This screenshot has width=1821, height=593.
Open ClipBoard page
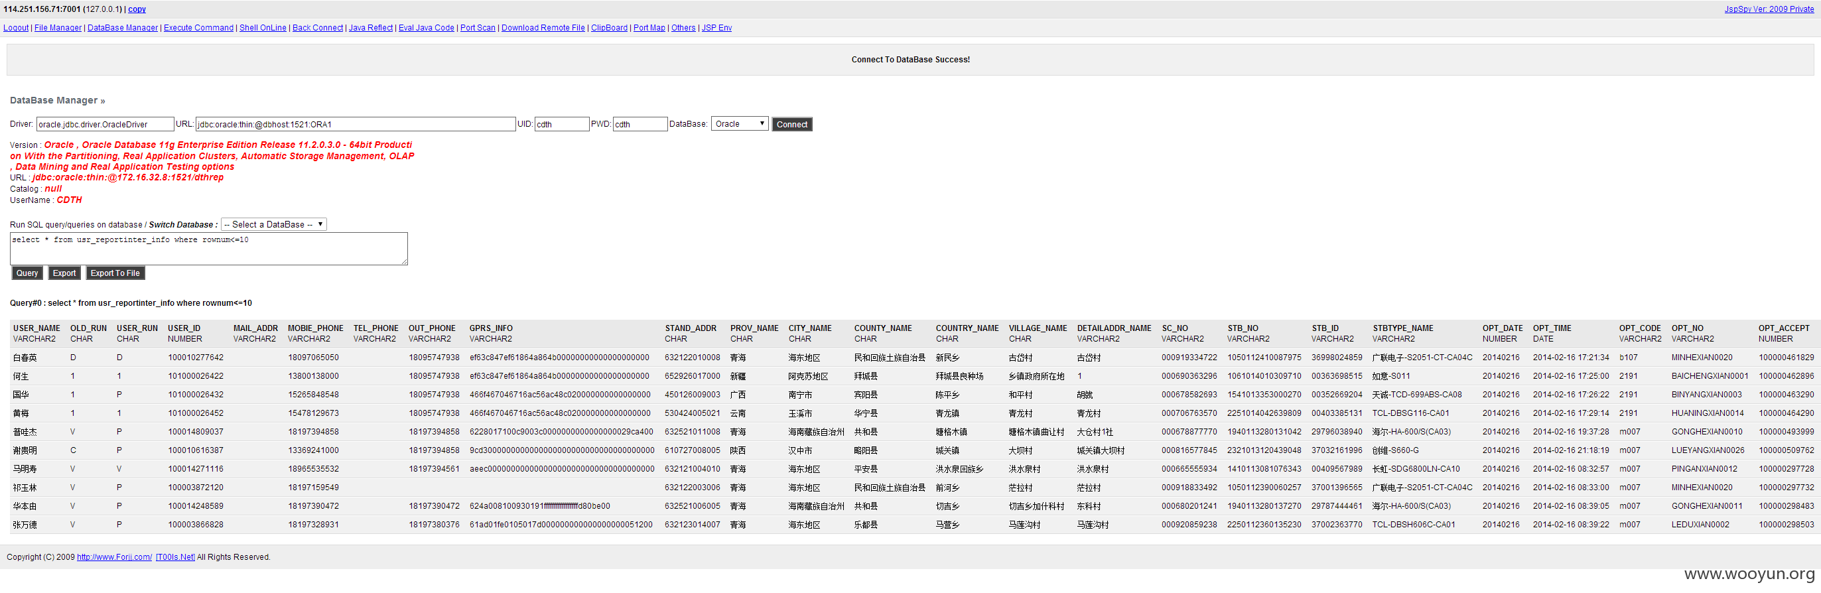tap(610, 28)
